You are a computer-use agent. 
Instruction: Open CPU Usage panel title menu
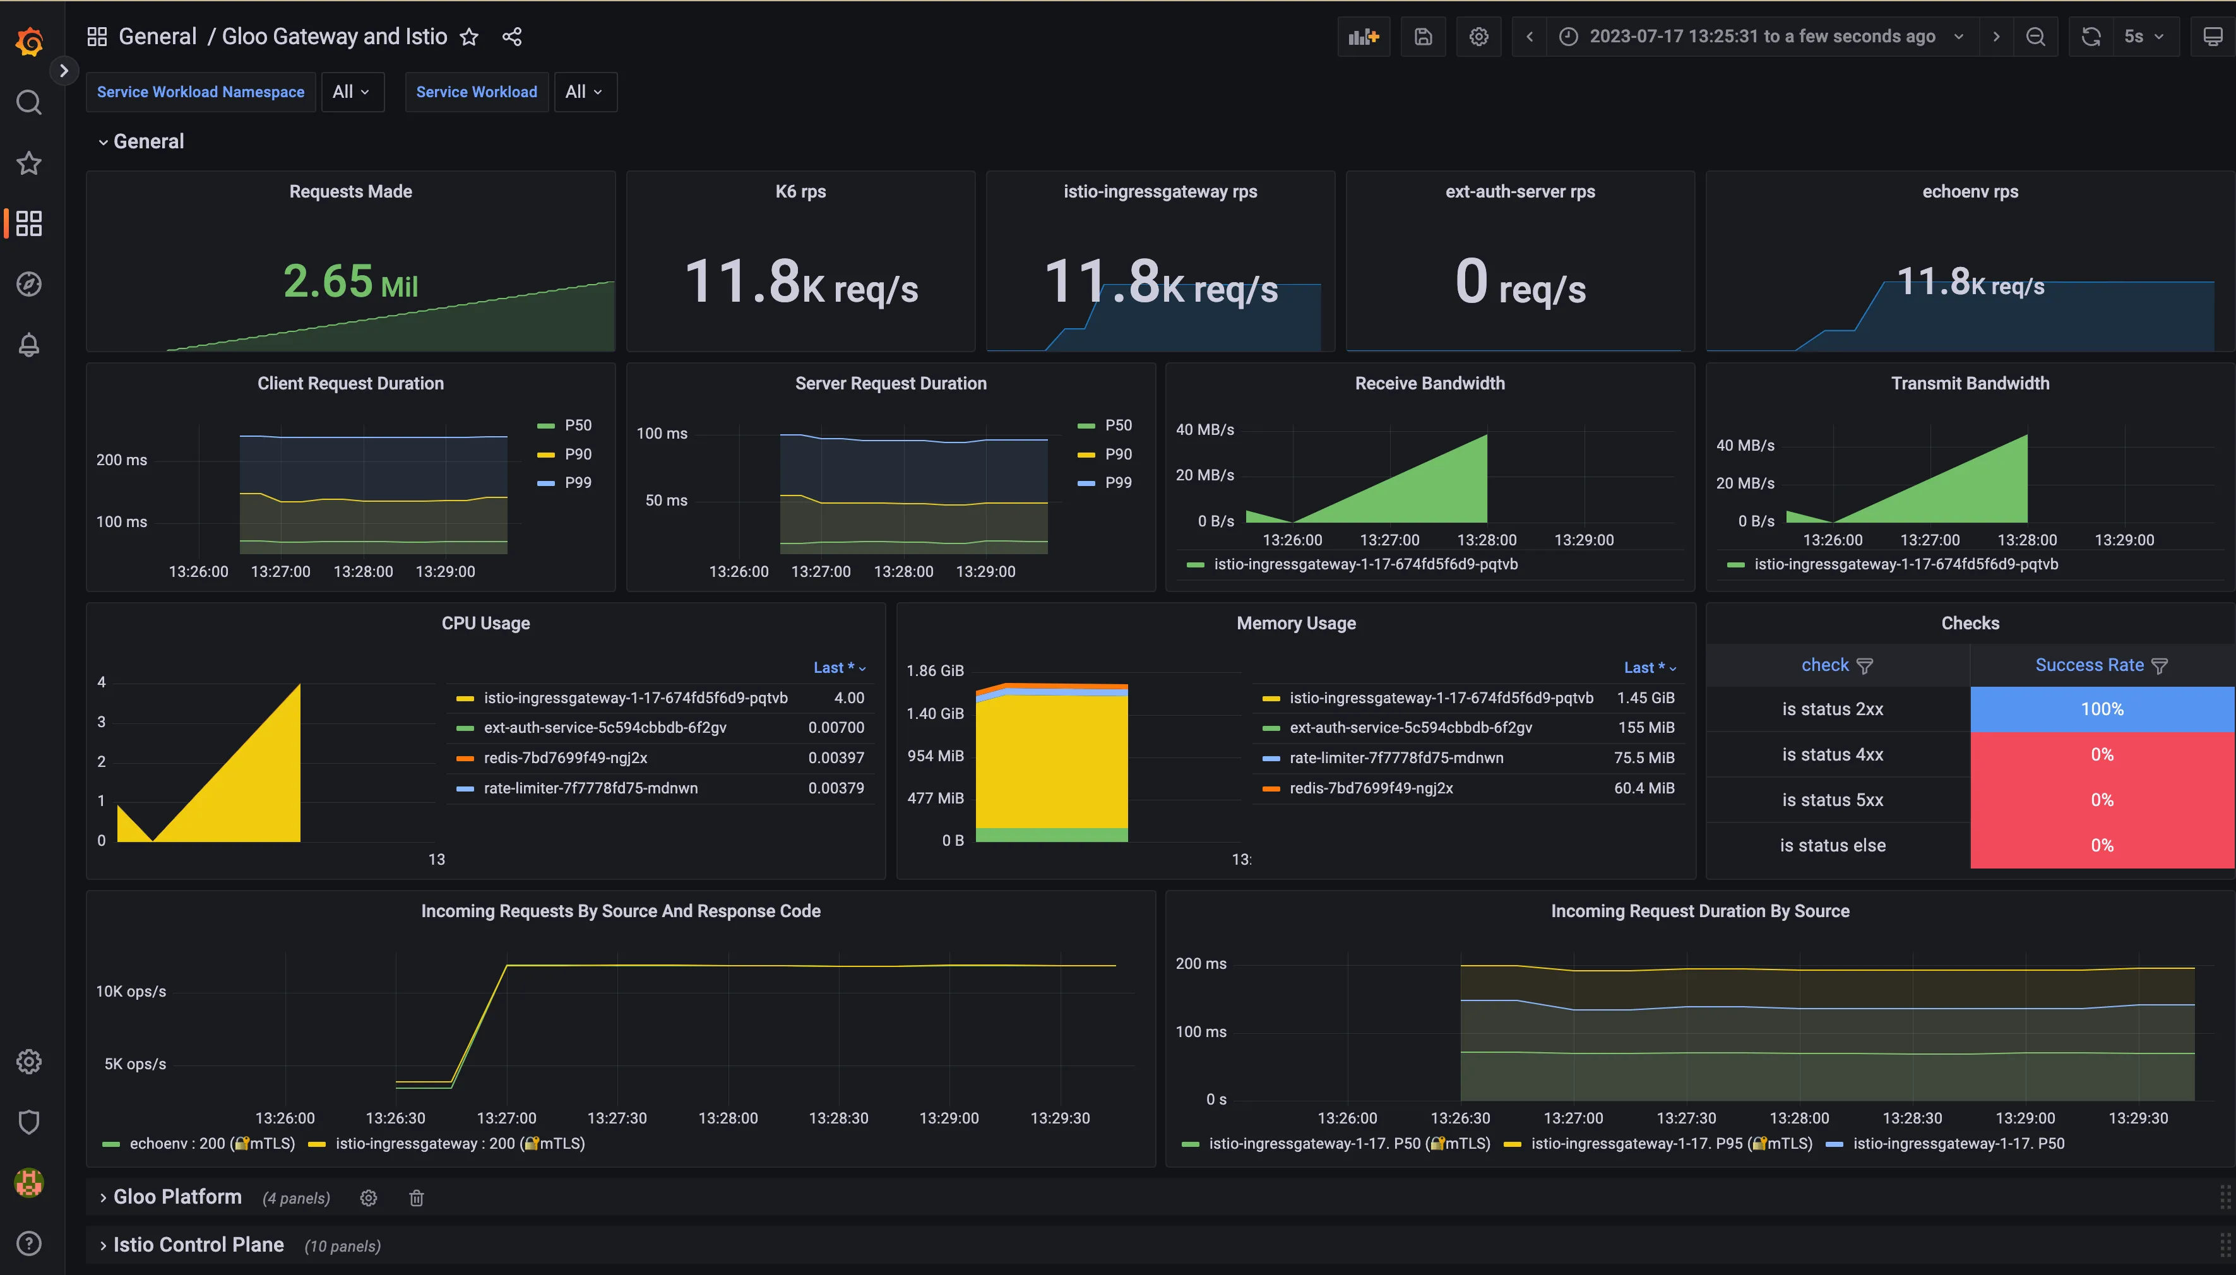(485, 624)
